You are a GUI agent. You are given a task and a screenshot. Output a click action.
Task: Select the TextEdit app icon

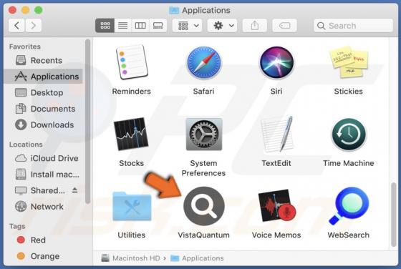coord(276,134)
